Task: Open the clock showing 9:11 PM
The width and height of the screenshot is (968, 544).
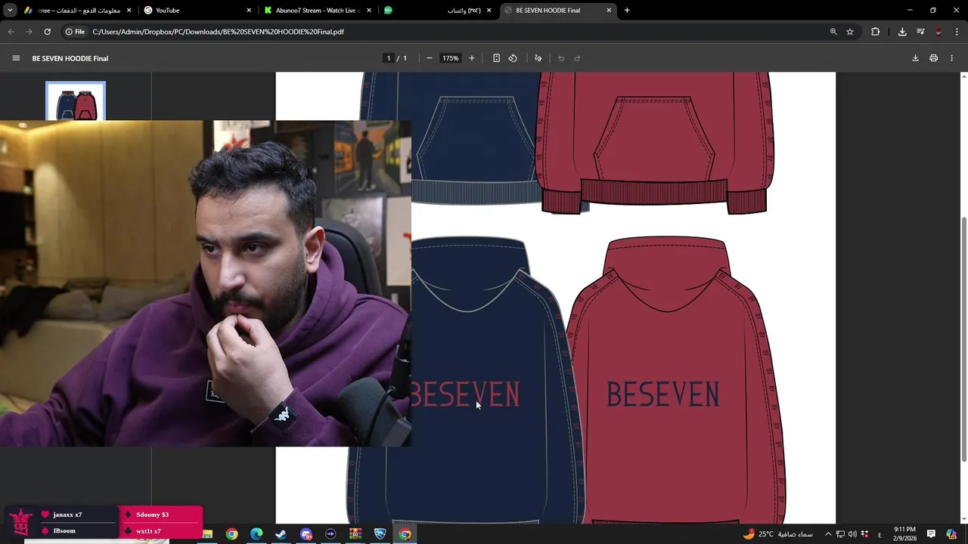Action: 904,533
